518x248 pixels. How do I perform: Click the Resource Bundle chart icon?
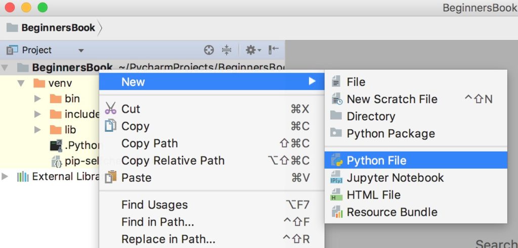pos(336,212)
